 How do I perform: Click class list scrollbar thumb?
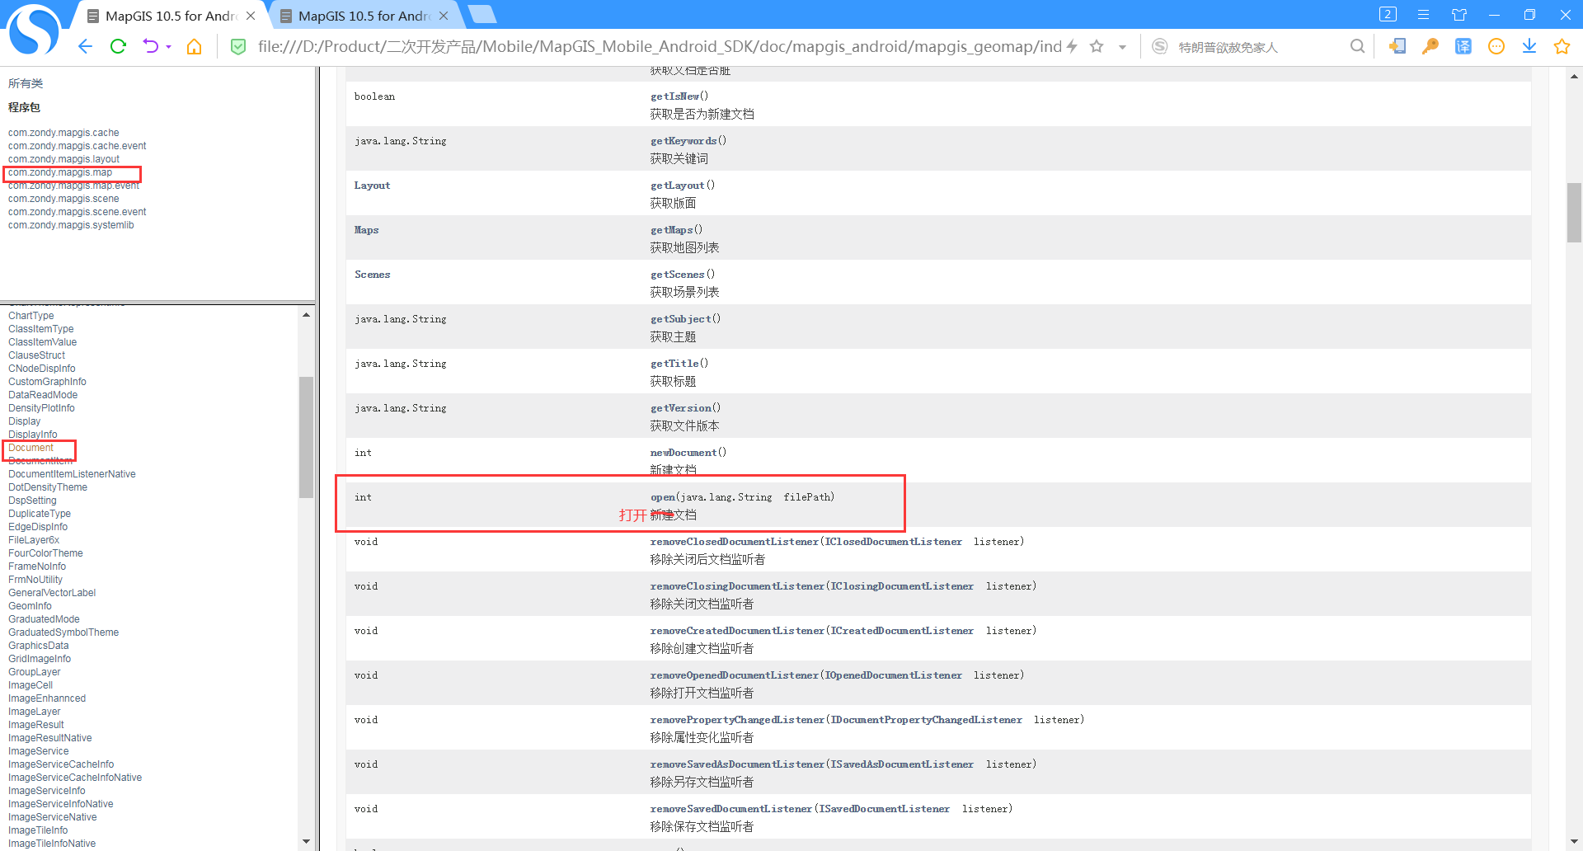[x=306, y=437]
